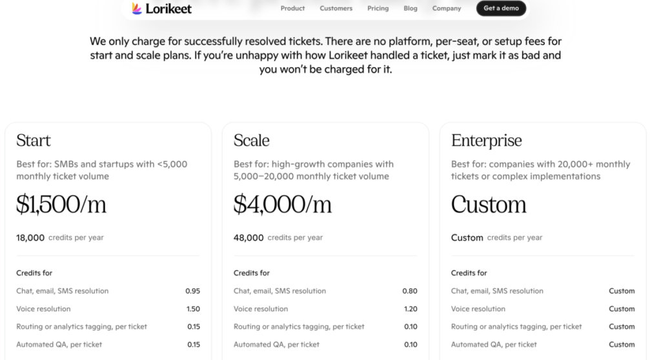The height and width of the screenshot is (360, 661).
Task: Select Pricing in the top navigation
Action: [x=378, y=8]
